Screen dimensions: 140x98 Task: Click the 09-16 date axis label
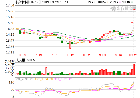pyautogui.click(x=118, y=55)
